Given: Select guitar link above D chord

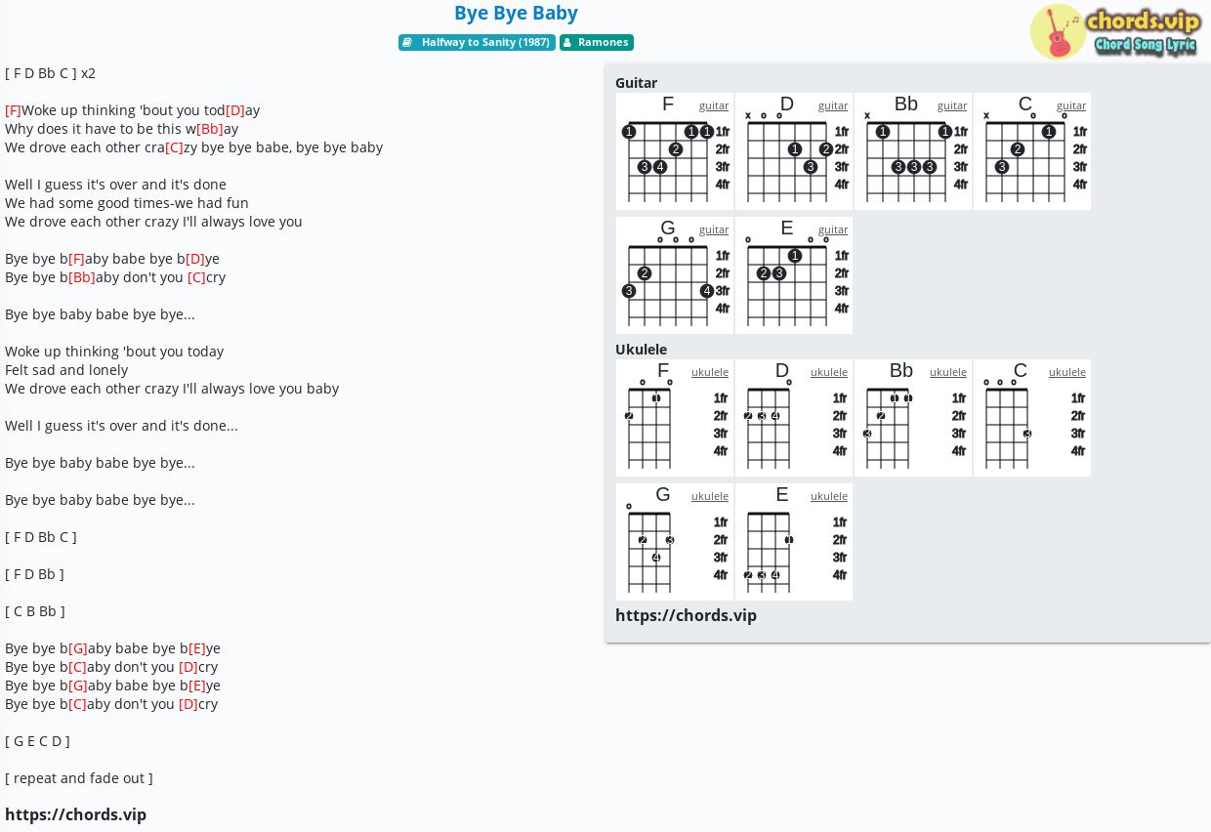Looking at the screenshot, I should pos(833,105).
